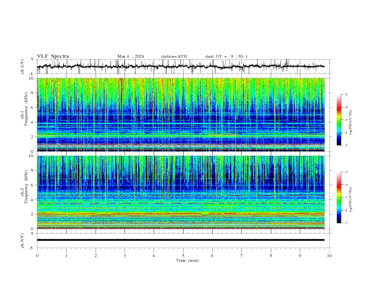Click inside the ch.2 spectrogram panel
371x287 pixels.
coord(180,192)
